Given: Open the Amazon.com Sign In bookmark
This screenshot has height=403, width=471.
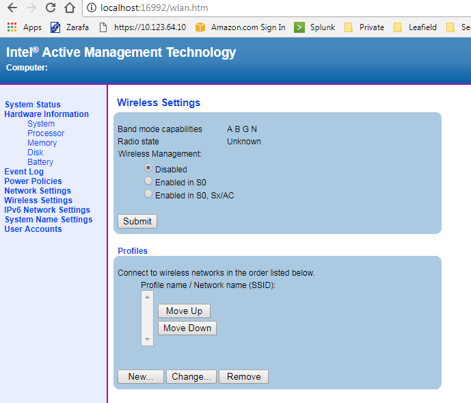Looking at the screenshot, I should click(x=241, y=27).
